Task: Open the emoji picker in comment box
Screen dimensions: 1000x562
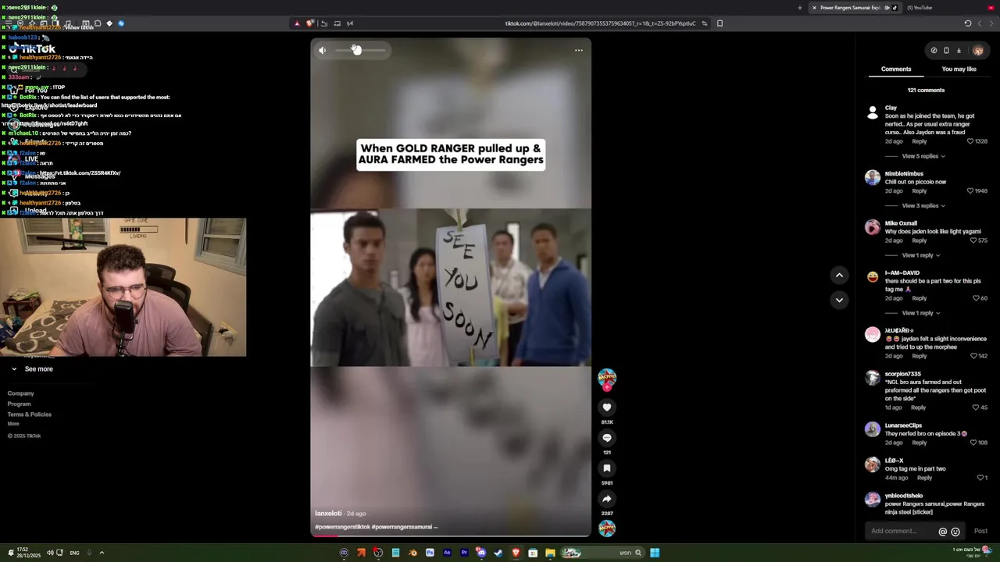Action: pyautogui.click(x=955, y=532)
